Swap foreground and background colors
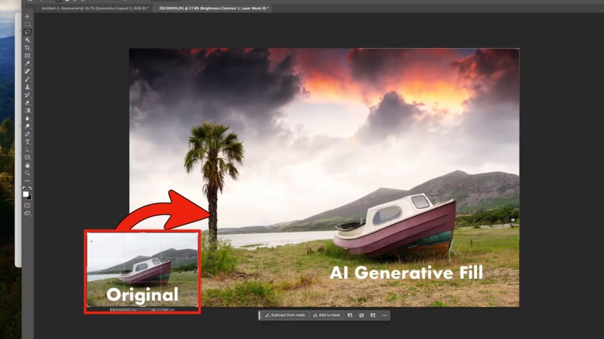 pos(30,188)
